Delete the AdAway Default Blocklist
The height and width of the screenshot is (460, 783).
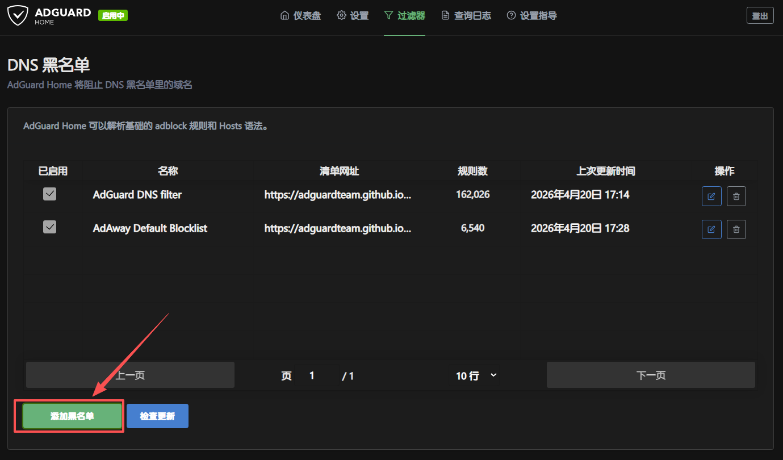click(736, 229)
